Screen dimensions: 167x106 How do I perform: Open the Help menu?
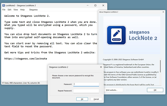tap(22, 10)
